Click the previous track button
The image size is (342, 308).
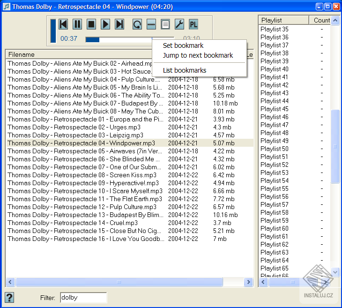63,24
